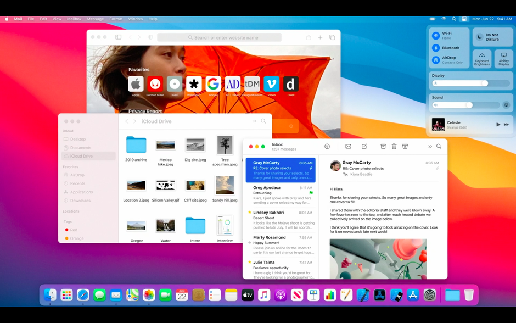Screen dimensions: 516x323
Task: Toggle Wi-Fi off
Action: (x=437, y=35)
